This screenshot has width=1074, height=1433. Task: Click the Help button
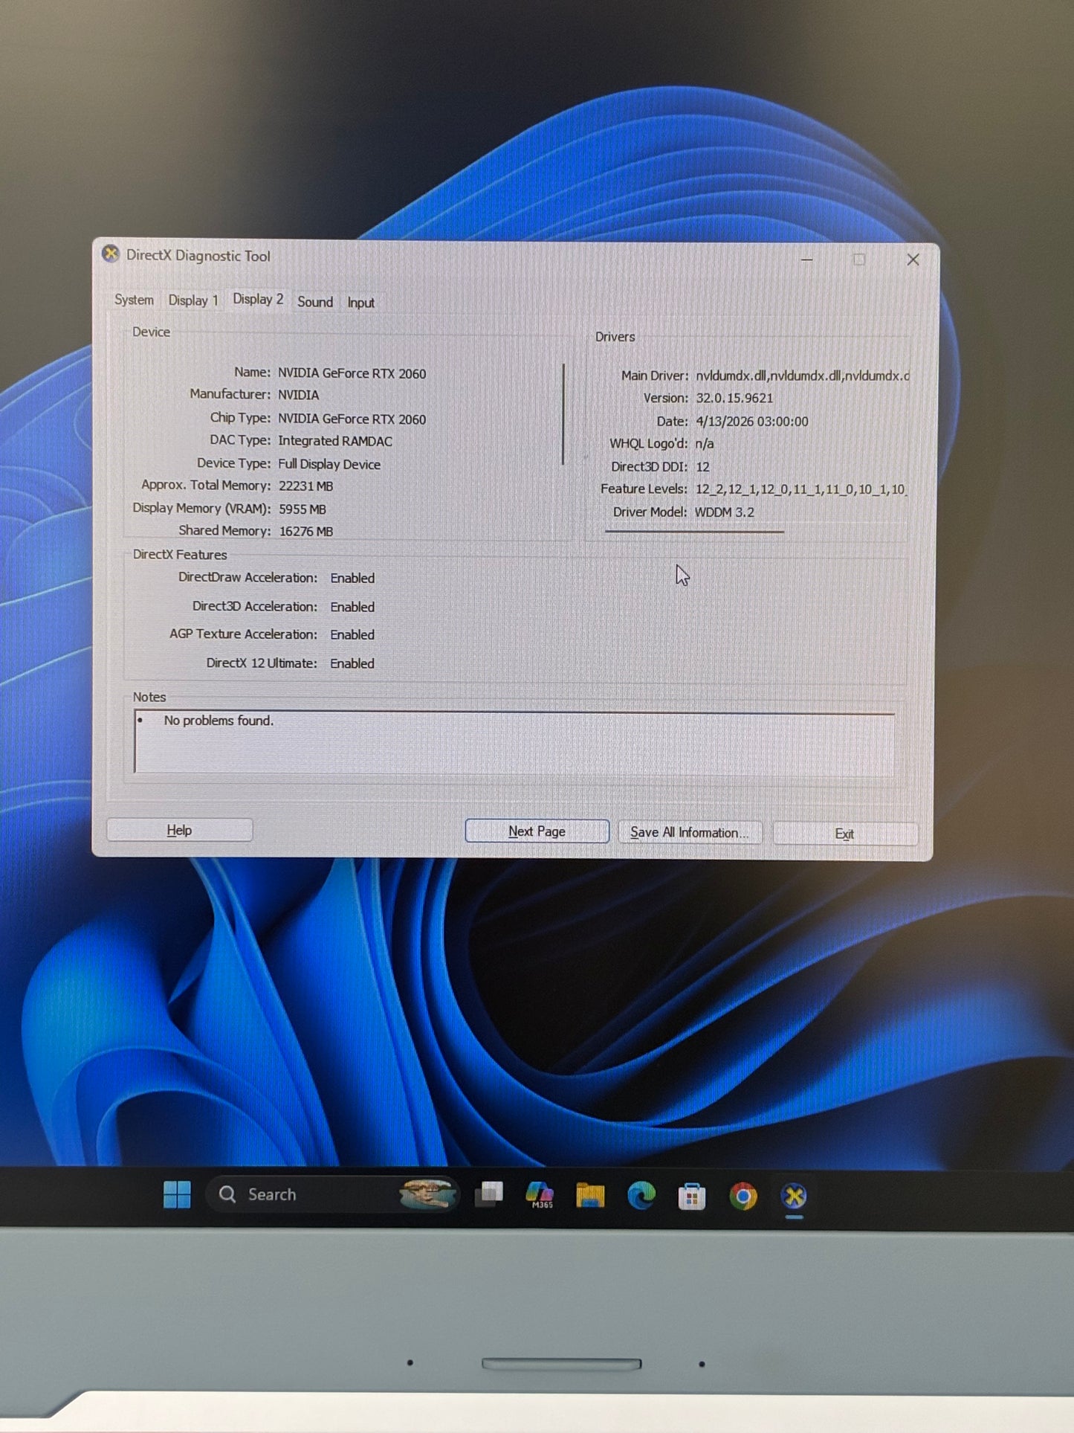pos(179,830)
